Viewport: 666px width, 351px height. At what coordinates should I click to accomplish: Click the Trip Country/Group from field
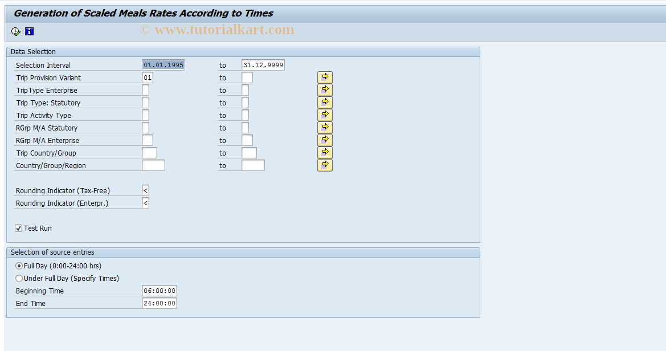pos(149,153)
